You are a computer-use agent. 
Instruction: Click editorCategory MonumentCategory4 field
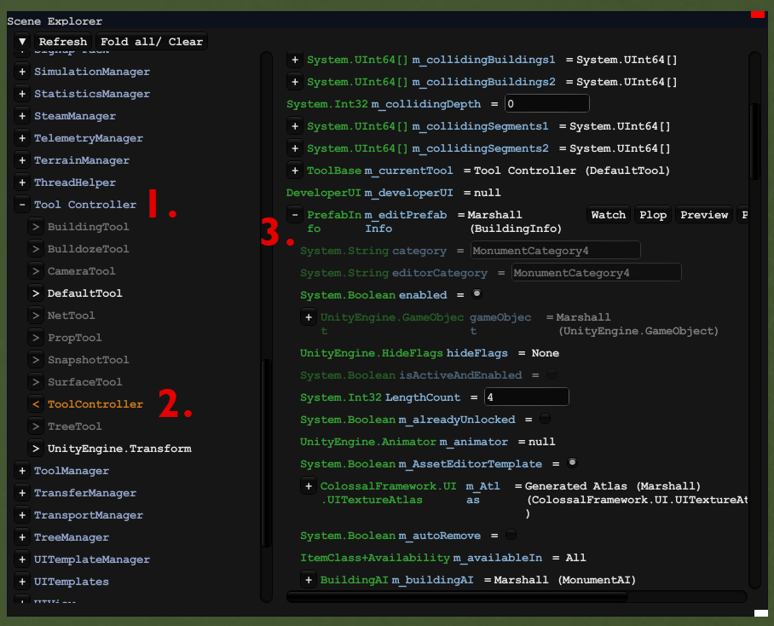click(x=597, y=273)
